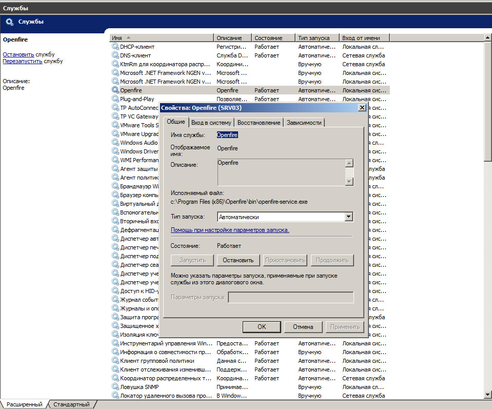The height and width of the screenshot is (409, 492).
Task: Click the Plug-and-Play service icon
Action: [x=115, y=99]
